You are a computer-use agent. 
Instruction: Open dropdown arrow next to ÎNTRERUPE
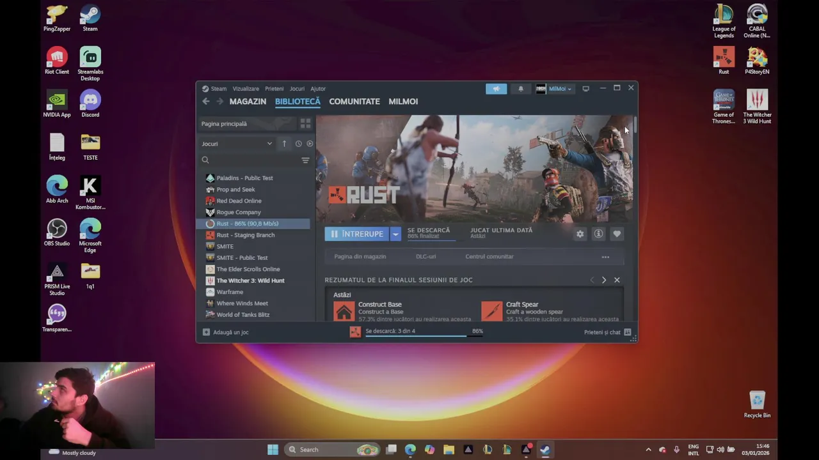pos(395,234)
